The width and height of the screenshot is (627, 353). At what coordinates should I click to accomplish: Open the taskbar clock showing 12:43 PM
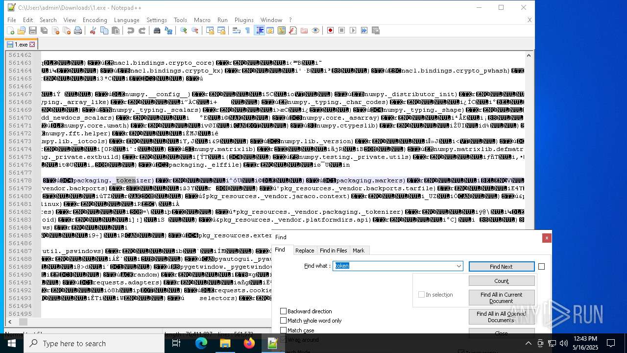[x=585, y=343]
